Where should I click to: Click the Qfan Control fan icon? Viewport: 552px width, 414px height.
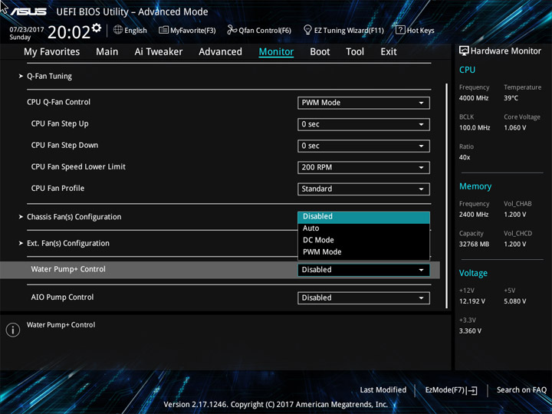coord(232,30)
